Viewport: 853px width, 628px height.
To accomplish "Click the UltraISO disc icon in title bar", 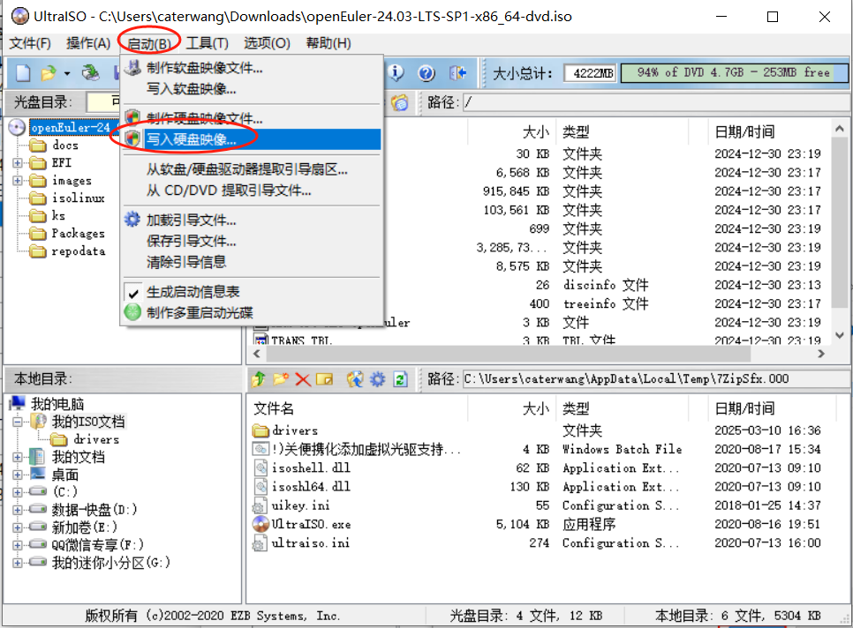I will 19,16.
